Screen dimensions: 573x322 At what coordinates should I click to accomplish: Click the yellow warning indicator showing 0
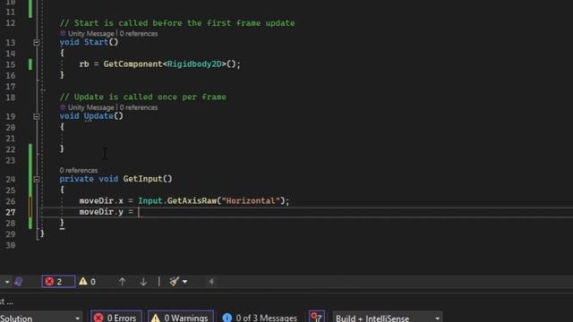(x=88, y=282)
